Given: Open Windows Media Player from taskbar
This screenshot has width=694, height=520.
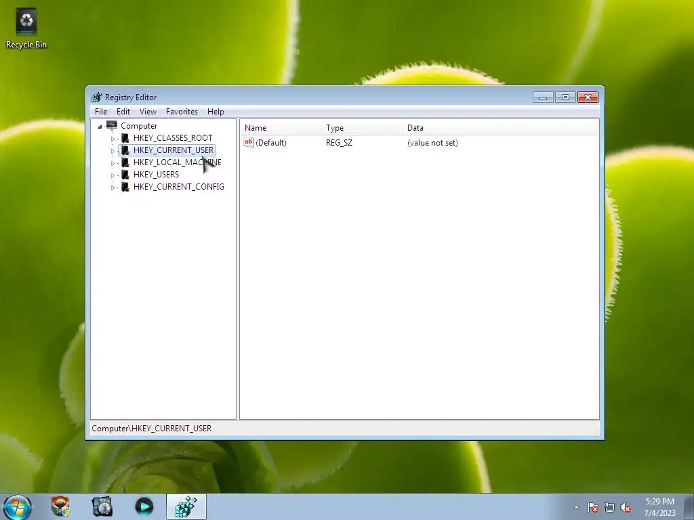Looking at the screenshot, I should (144, 506).
